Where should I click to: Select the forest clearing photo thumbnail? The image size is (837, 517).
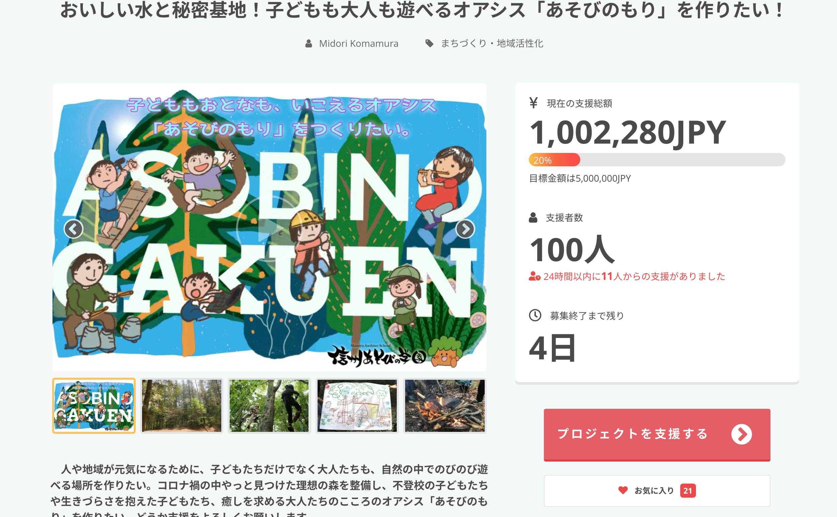[182, 405]
